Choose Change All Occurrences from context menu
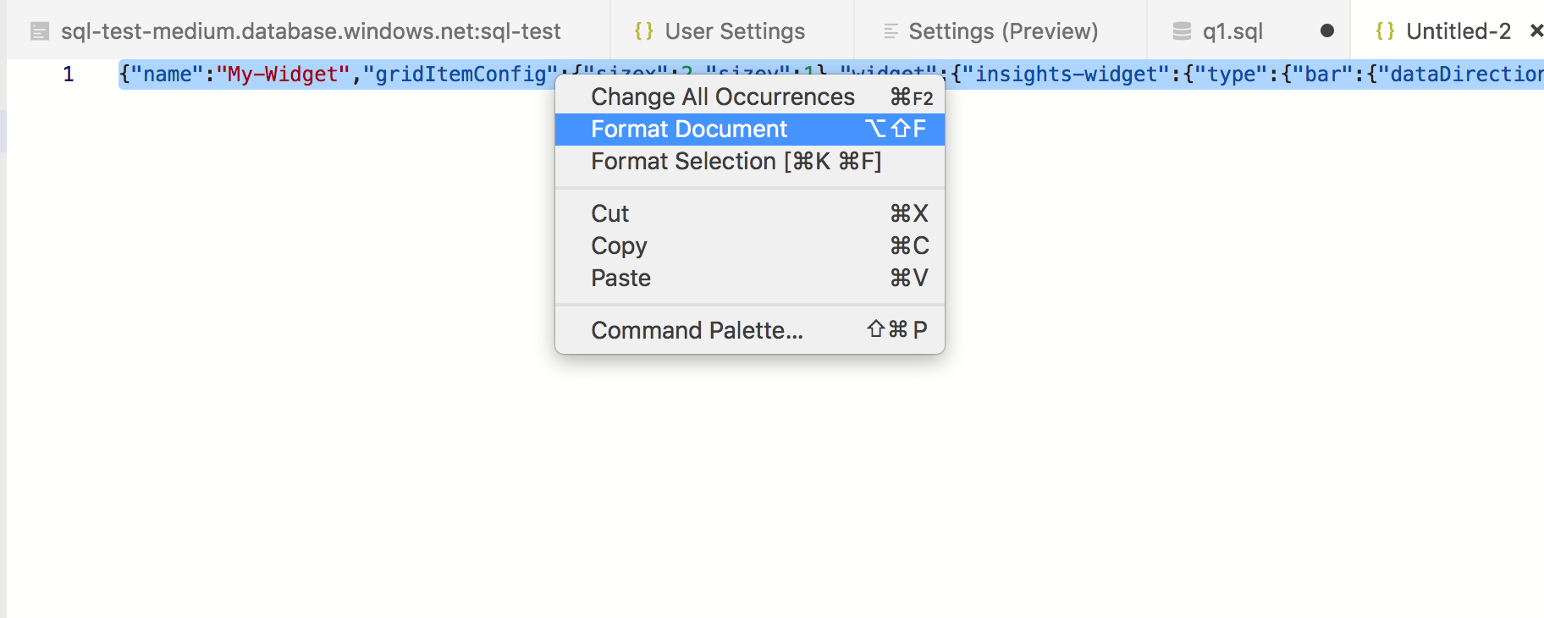Screen dimensions: 1544x618 click(x=723, y=97)
